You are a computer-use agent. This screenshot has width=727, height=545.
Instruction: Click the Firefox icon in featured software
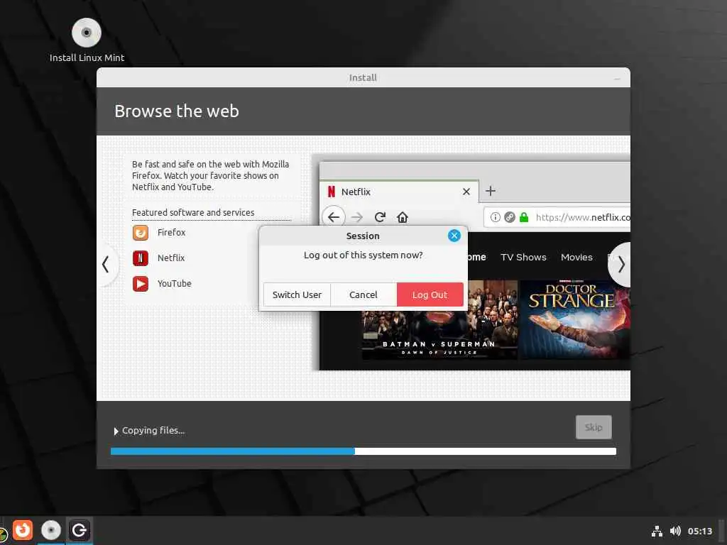(x=141, y=233)
